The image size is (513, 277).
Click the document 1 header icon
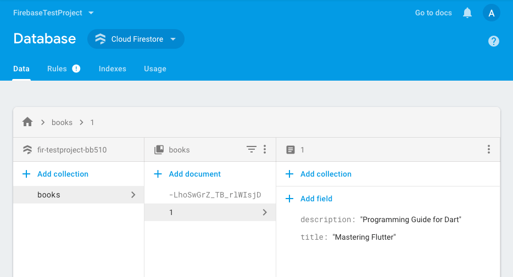click(x=291, y=150)
